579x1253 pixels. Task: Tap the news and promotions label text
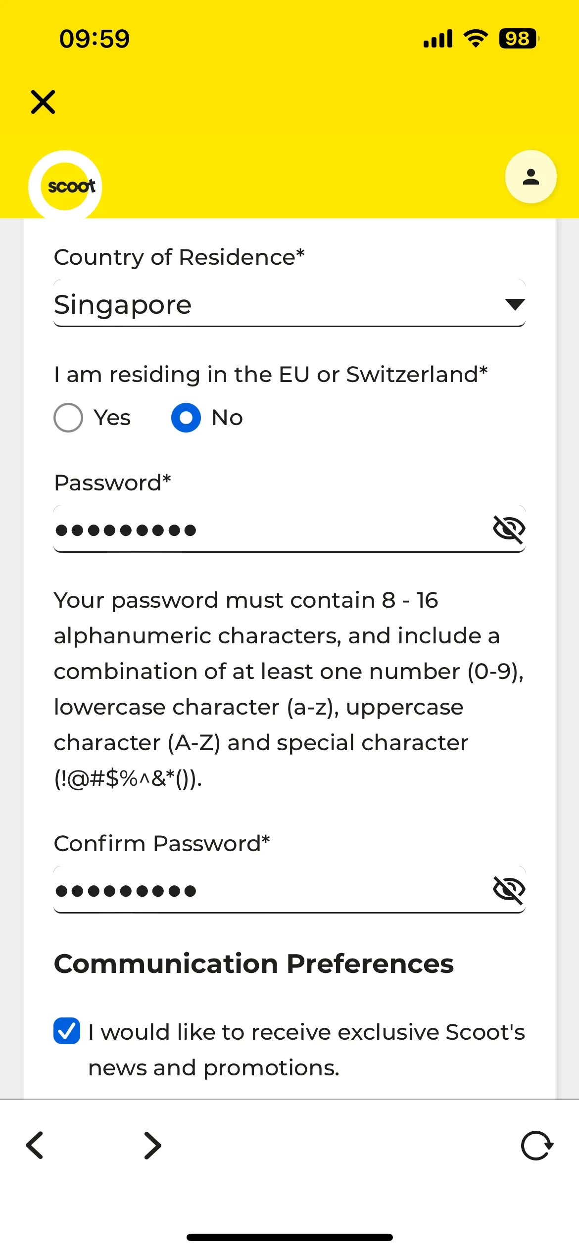click(306, 1050)
